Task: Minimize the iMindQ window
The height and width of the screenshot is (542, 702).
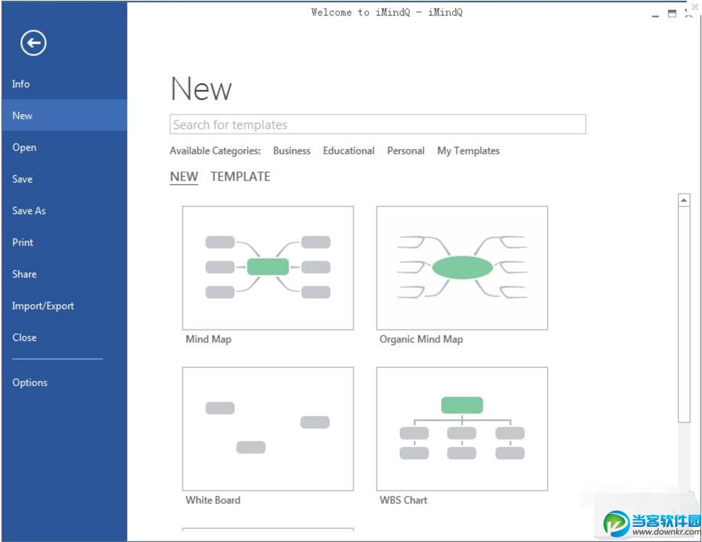Action: coord(656,14)
